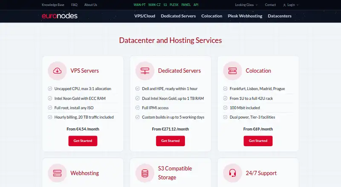Click the S3 Compatible Storage database icon

point(145,173)
